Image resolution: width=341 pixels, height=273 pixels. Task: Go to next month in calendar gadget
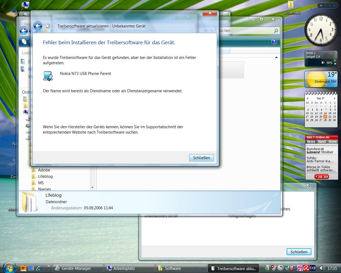click(335, 98)
